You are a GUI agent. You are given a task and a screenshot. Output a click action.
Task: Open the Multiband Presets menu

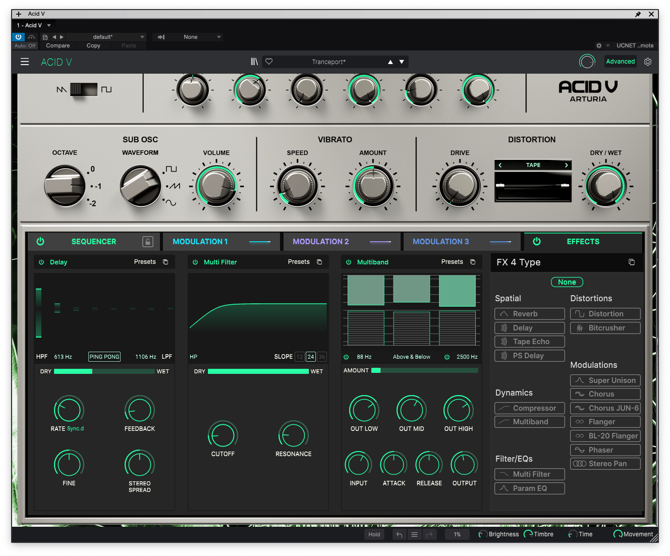452,262
